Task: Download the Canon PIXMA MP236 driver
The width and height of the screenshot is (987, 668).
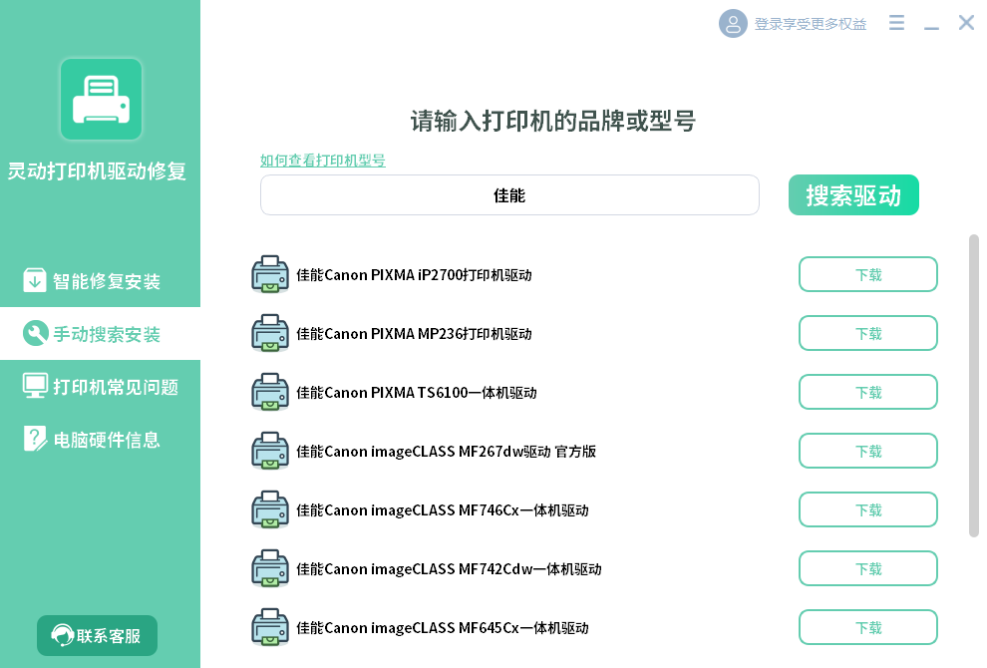Action: coord(867,334)
